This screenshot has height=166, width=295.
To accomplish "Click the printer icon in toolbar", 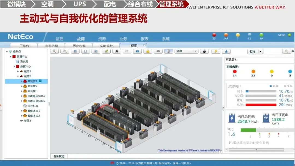I will 117,51.
